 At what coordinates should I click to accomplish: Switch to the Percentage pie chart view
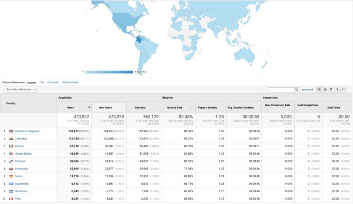click(x=325, y=90)
